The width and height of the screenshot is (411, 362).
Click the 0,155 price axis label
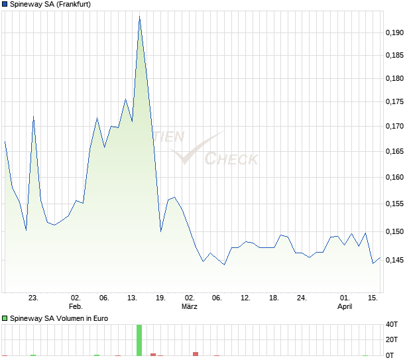point(394,204)
